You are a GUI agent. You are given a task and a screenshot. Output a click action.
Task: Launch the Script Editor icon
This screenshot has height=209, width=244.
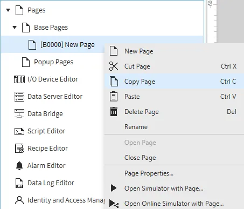pyautogui.click(x=19, y=131)
